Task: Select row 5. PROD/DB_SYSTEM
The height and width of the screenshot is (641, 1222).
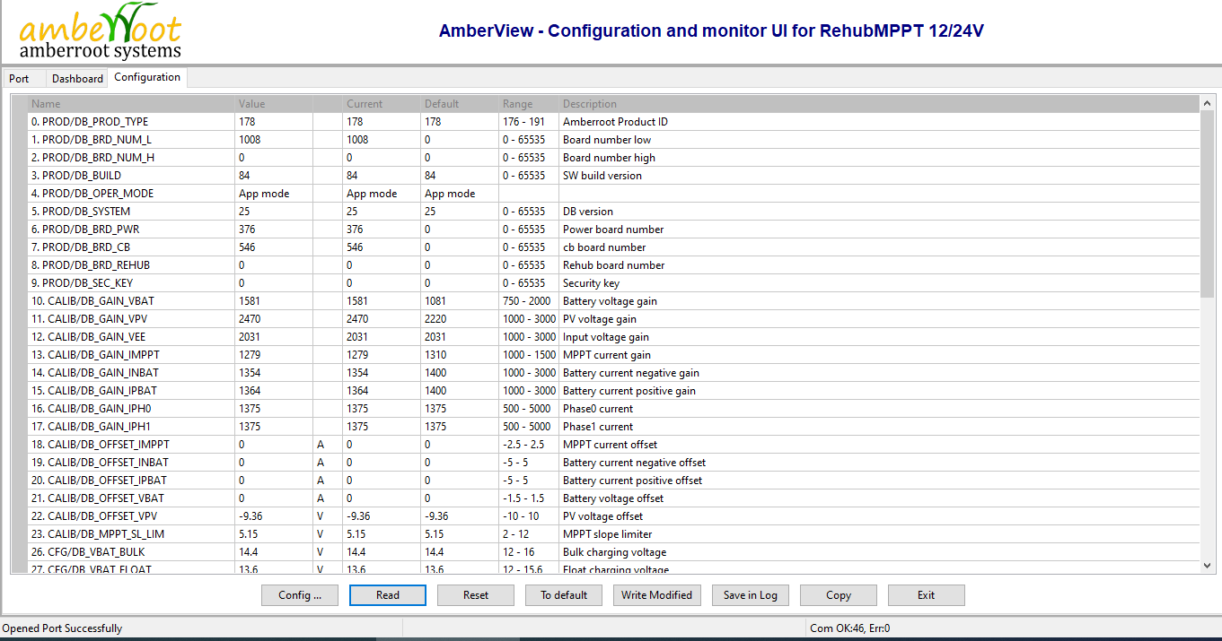Action: [614, 212]
